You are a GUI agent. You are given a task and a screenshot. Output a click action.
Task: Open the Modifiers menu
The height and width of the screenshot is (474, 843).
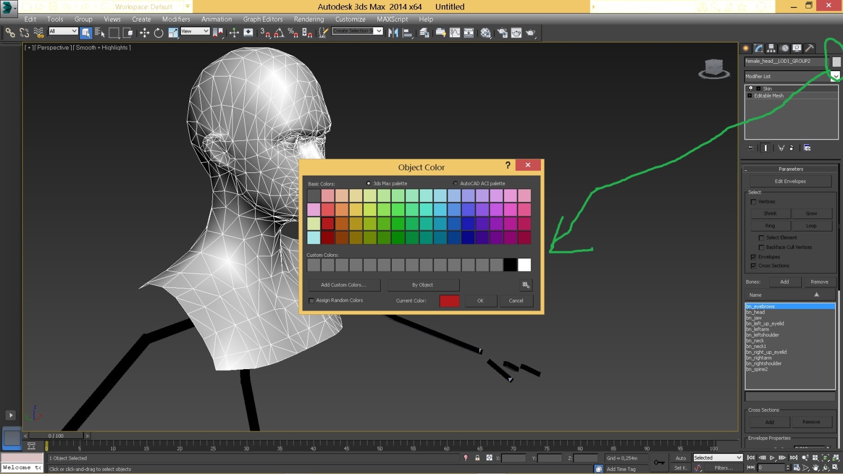coord(176,19)
